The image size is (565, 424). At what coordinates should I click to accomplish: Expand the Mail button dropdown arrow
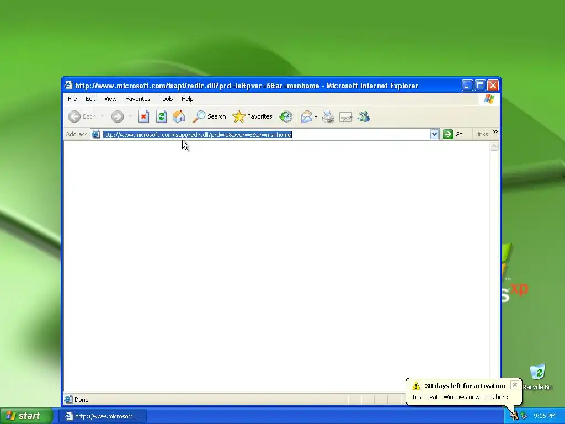tap(316, 116)
